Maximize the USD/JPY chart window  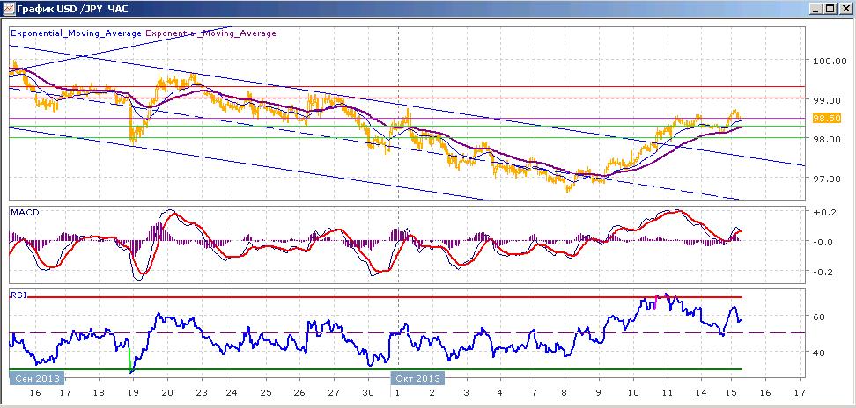pyautogui.click(x=830, y=9)
